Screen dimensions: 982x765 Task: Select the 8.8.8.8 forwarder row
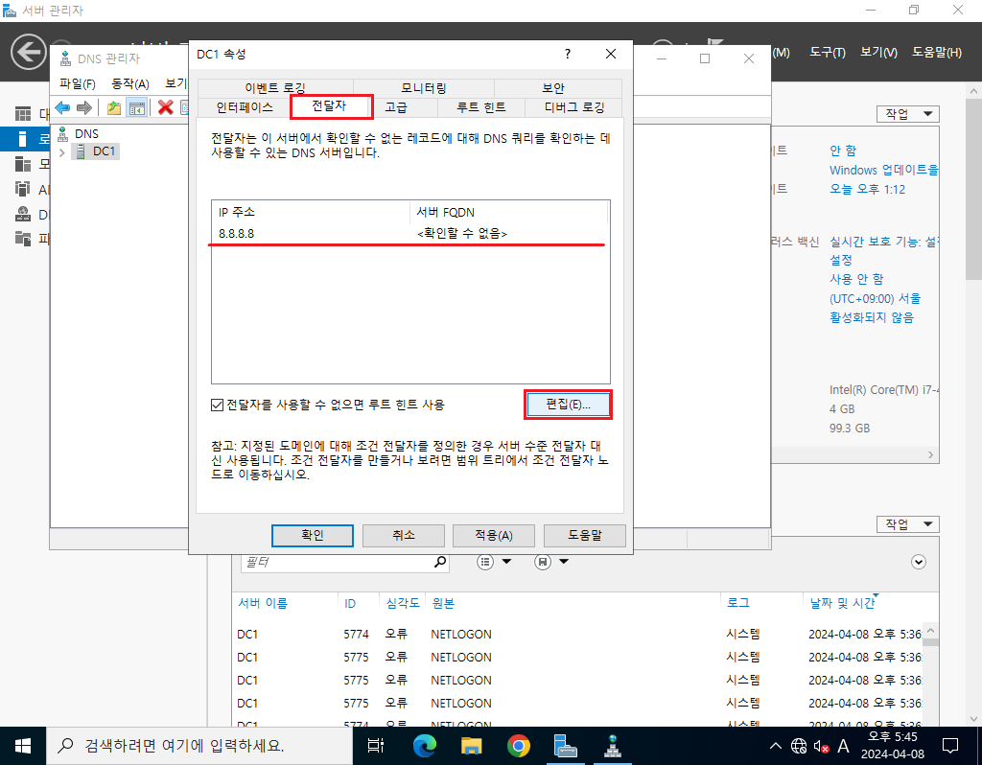tap(410, 234)
